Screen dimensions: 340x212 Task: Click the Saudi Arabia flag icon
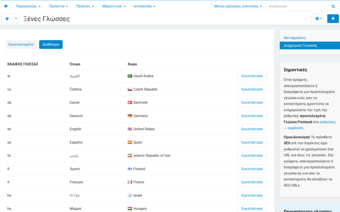[130, 76]
